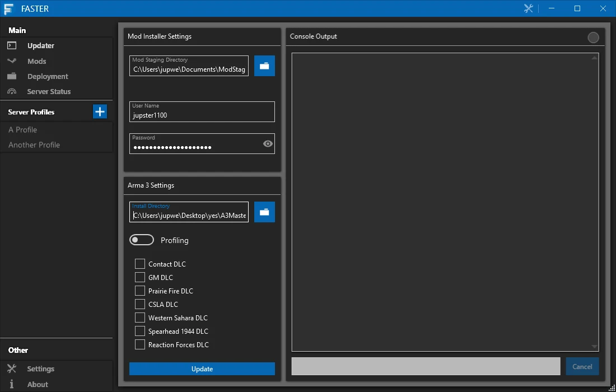Open tools icon in title bar
The width and height of the screenshot is (616, 392).
pyautogui.click(x=529, y=8)
